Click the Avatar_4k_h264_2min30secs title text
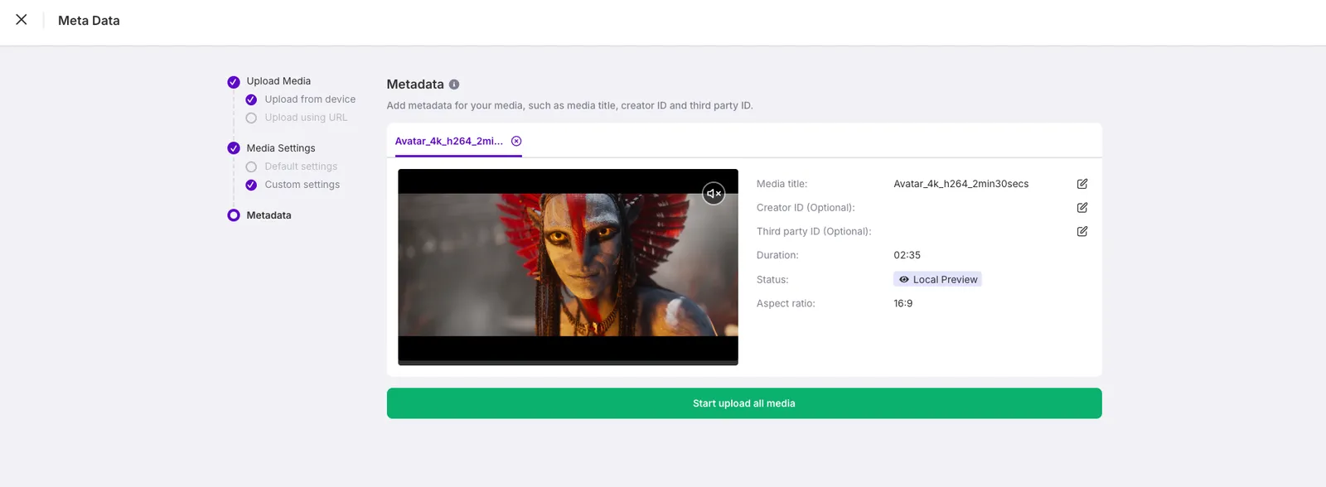Image resolution: width=1326 pixels, height=487 pixels. [x=961, y=184]
